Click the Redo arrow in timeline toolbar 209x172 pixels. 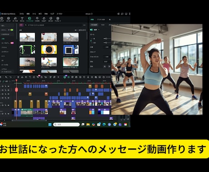[x=14, y=77]
